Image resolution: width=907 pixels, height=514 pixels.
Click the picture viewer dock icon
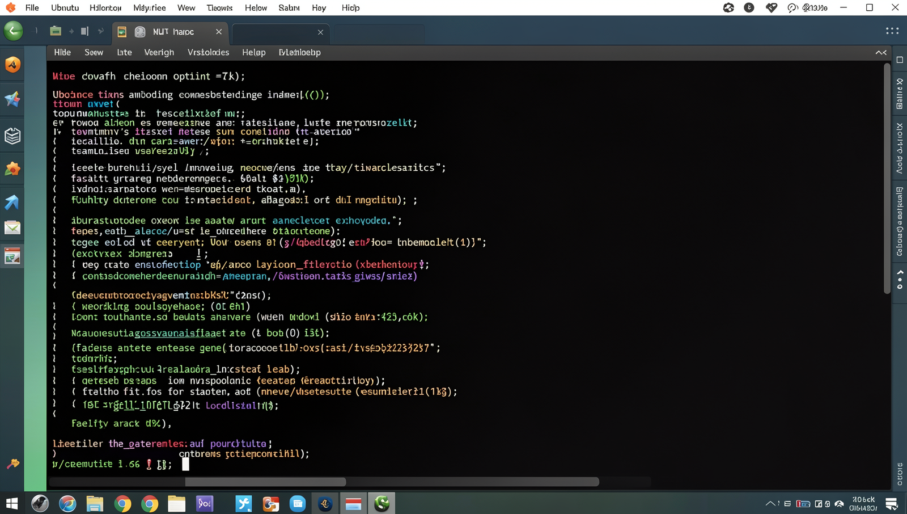(x=12, y=256)
